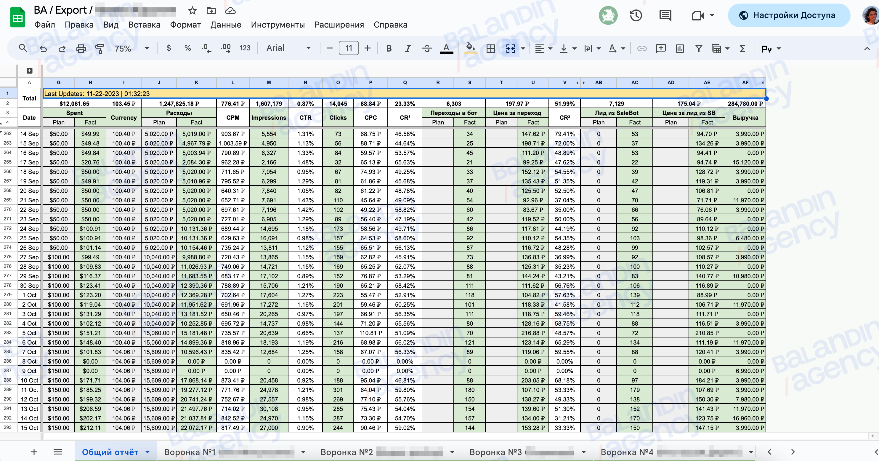Select the Last Updates cell
The height and width of the screenshot is (461, 879).
click(404, 94)
